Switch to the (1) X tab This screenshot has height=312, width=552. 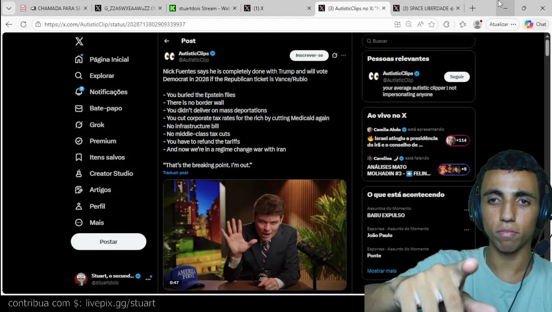pyautogui.click(x=278, y=8)
